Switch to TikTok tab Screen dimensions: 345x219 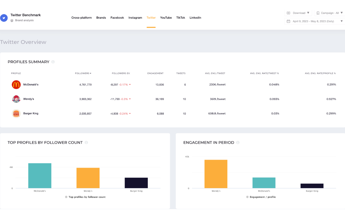click(181, 18)
